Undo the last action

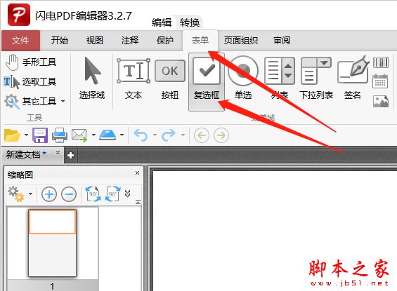click(141, 135)
